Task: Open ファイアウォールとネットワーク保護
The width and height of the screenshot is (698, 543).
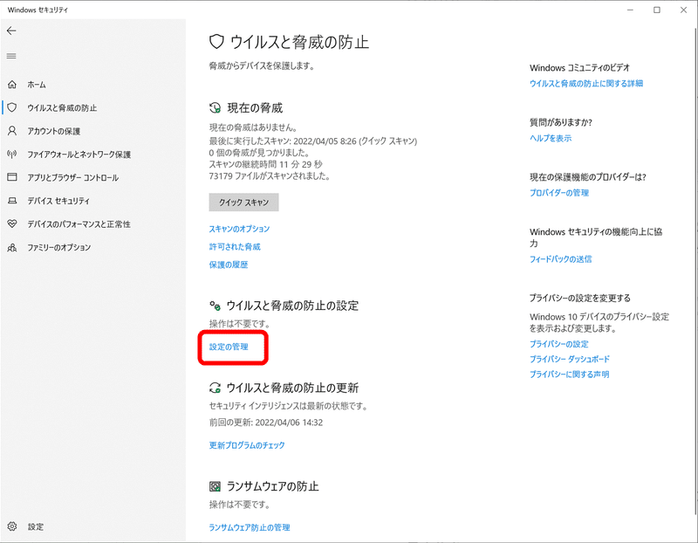Action: pyautogui.click(x=79, y=155)
